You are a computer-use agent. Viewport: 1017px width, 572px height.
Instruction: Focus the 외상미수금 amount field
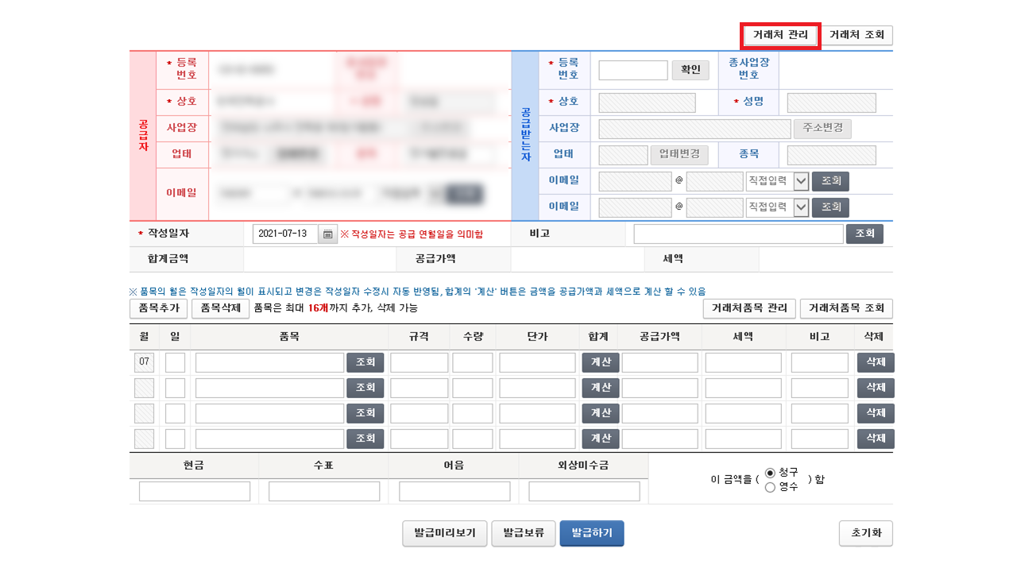(584, 492)
